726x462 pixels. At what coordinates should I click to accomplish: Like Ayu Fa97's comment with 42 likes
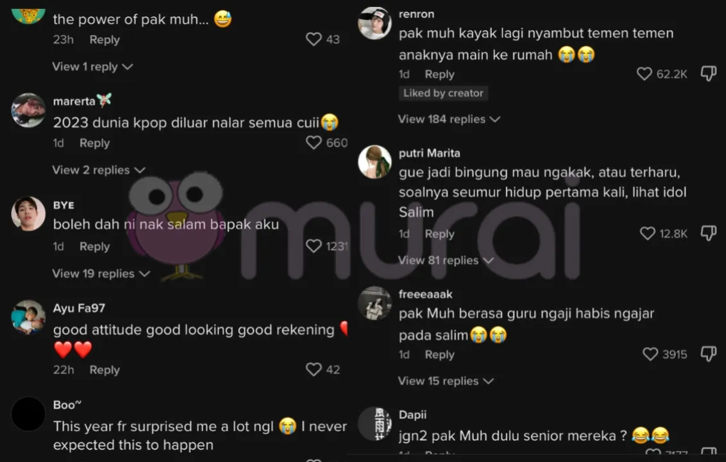tap(314, 369)
